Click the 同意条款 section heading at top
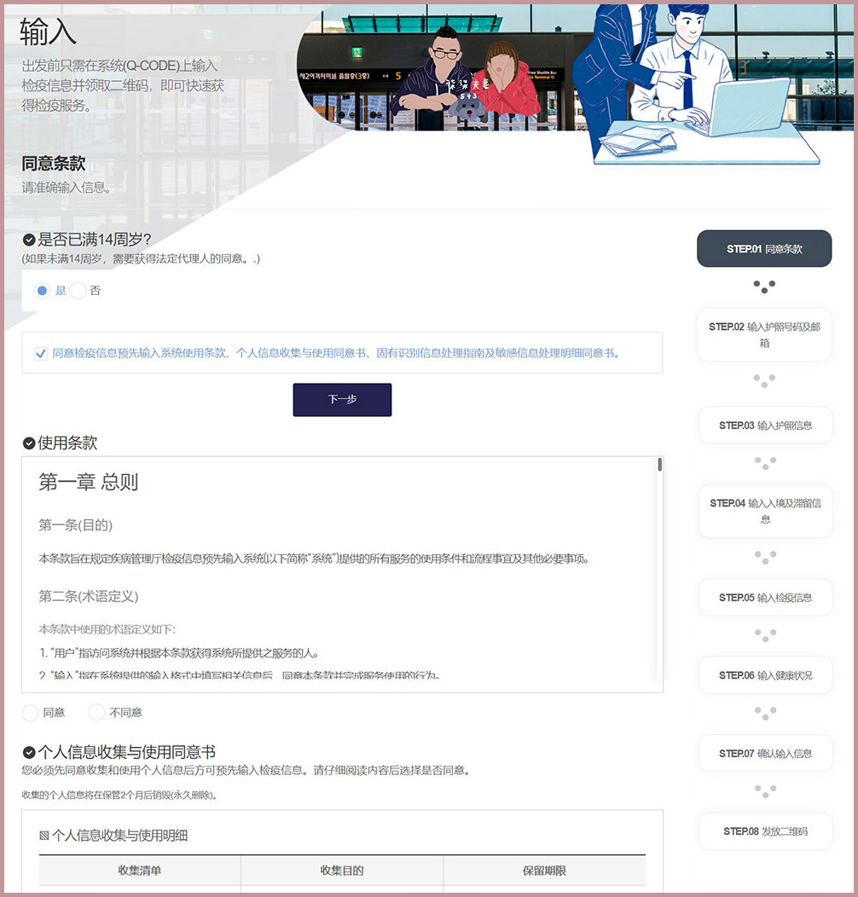858x897 pixels. click(53, 164)
